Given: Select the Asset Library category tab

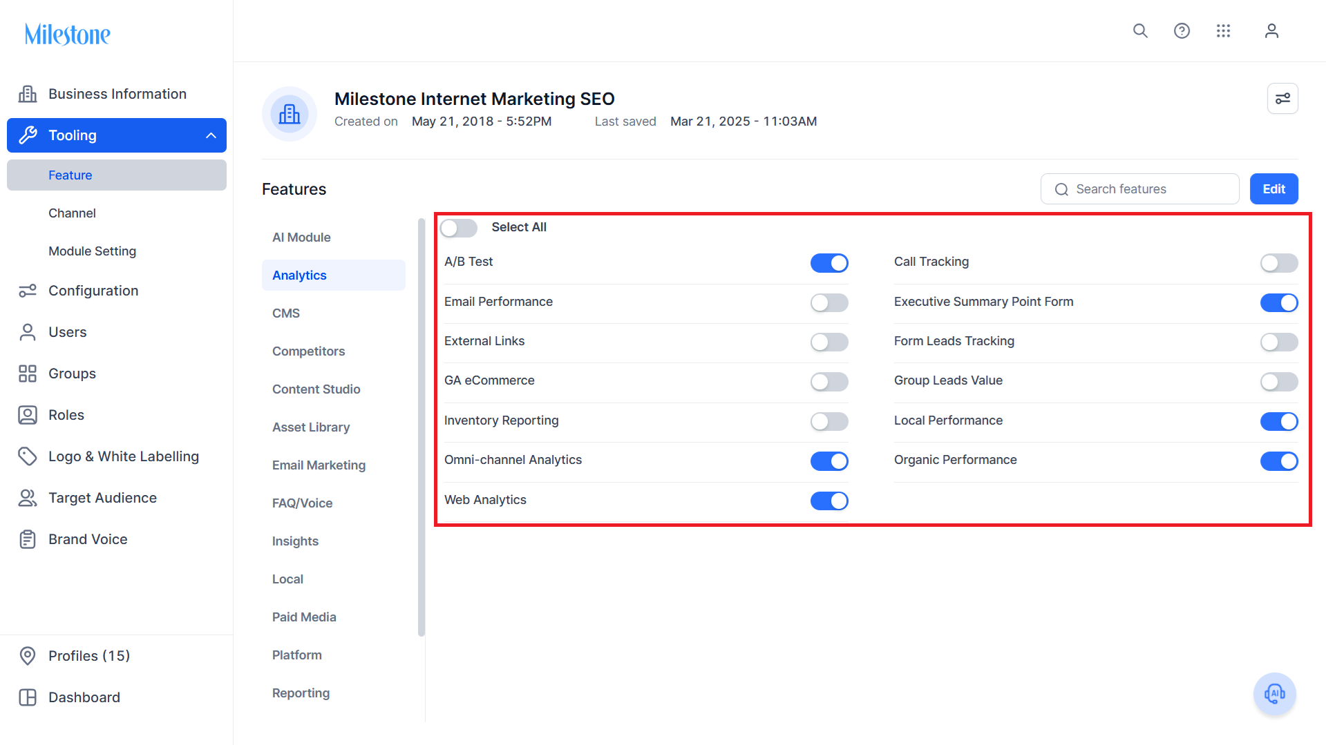Looking at the screenshot, I should [334, 427].
